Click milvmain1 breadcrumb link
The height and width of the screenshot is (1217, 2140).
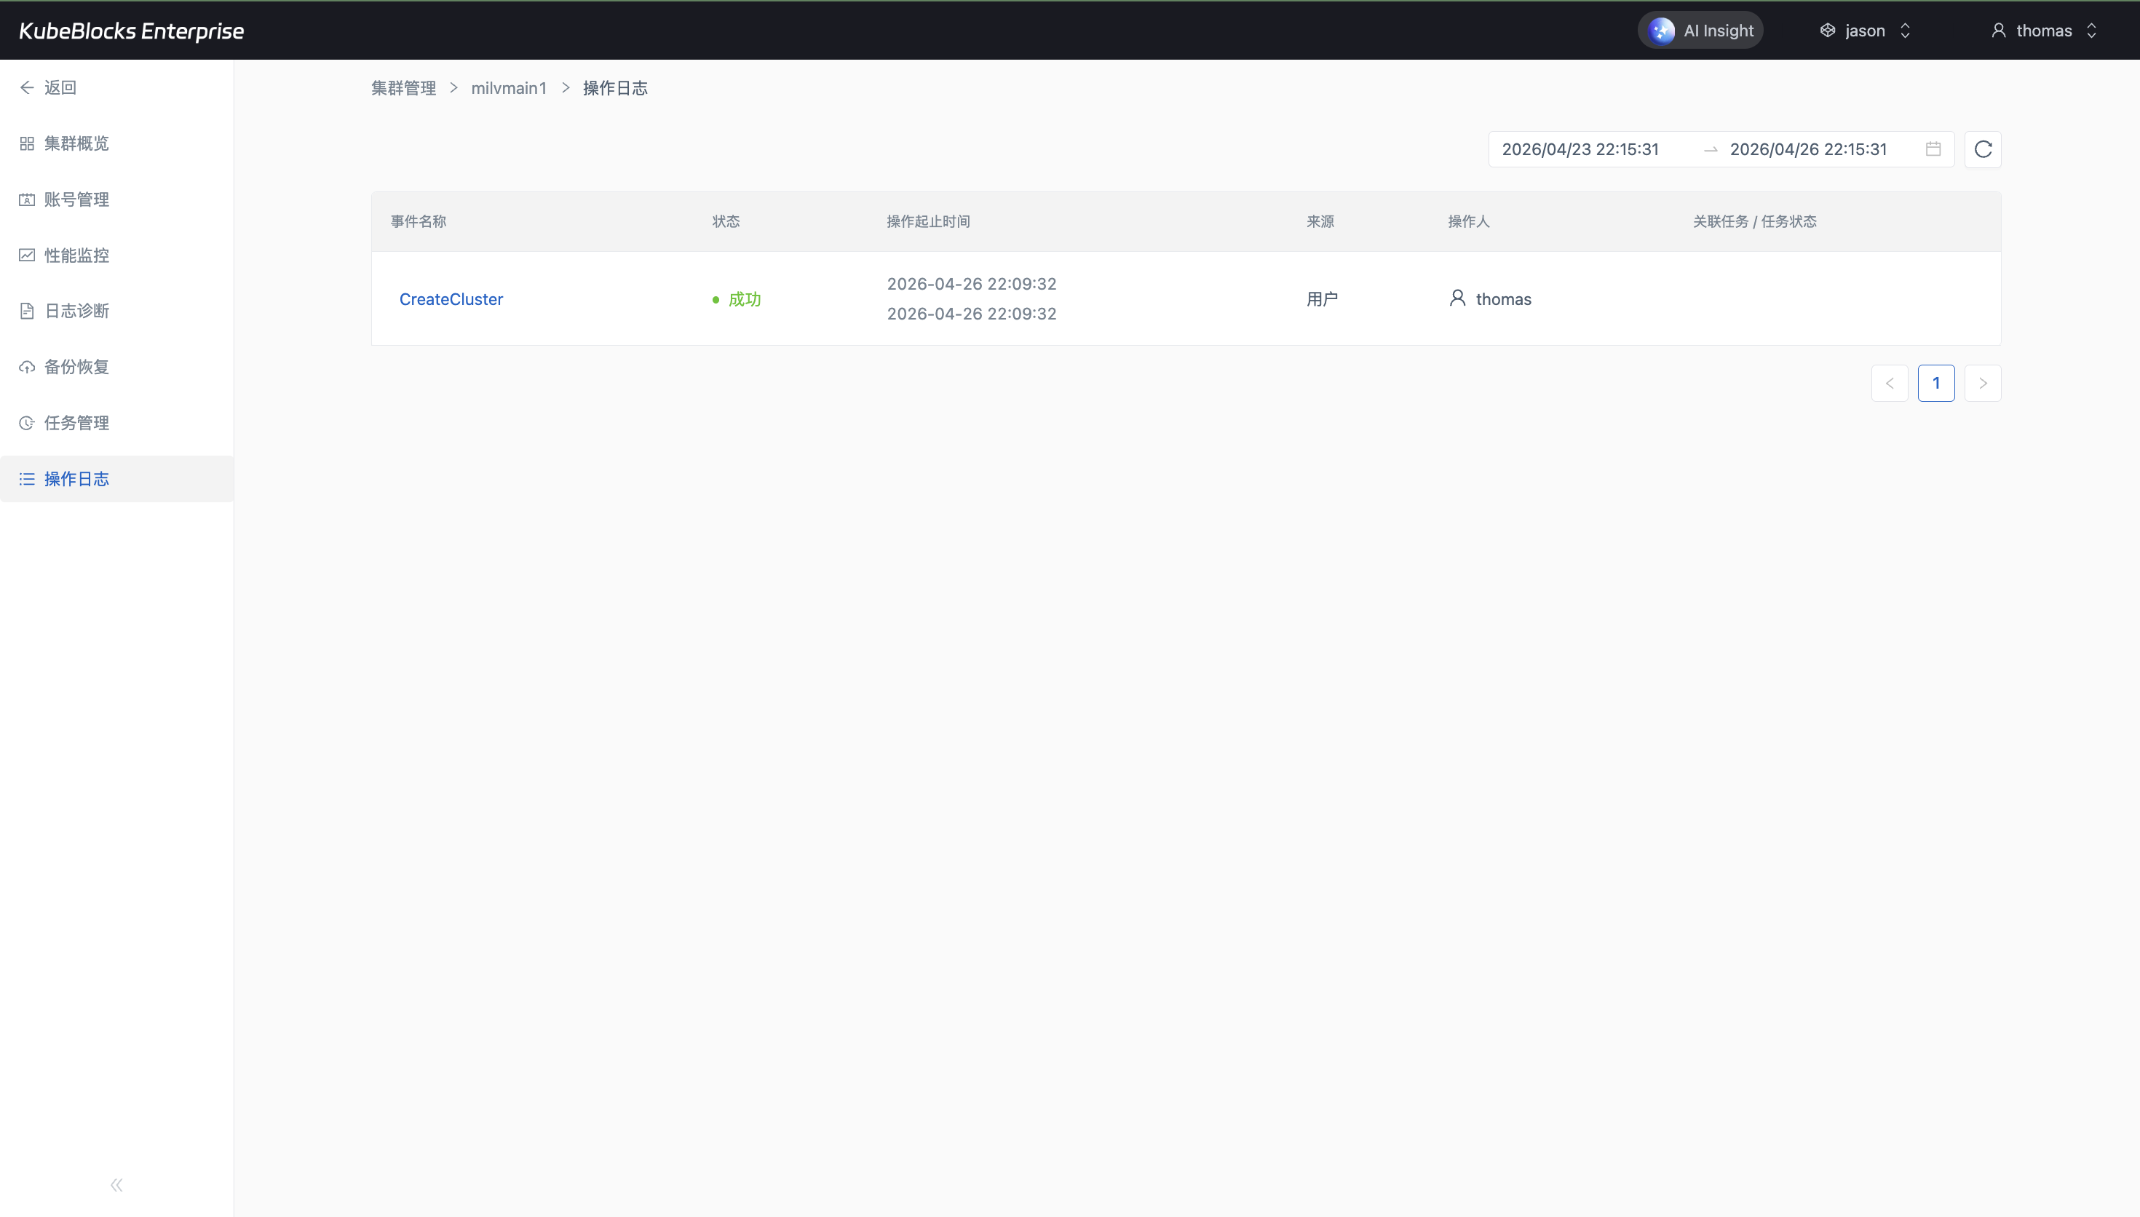(x=508, y=89)
